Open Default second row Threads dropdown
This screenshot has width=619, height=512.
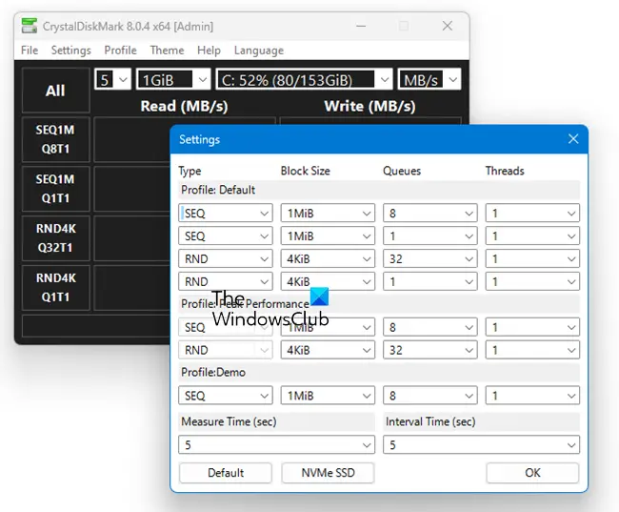coord(532,236)
